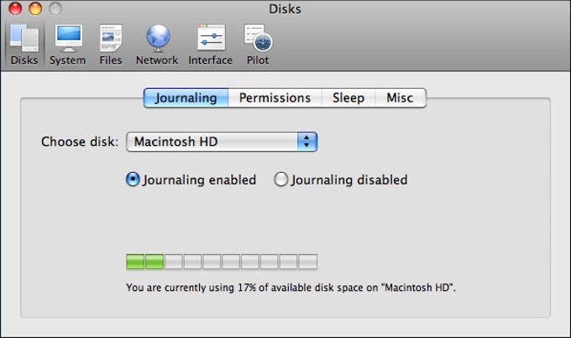Screen dimensions: 571x338
Task: Select the Files document icon
Action: click(111, 39)
